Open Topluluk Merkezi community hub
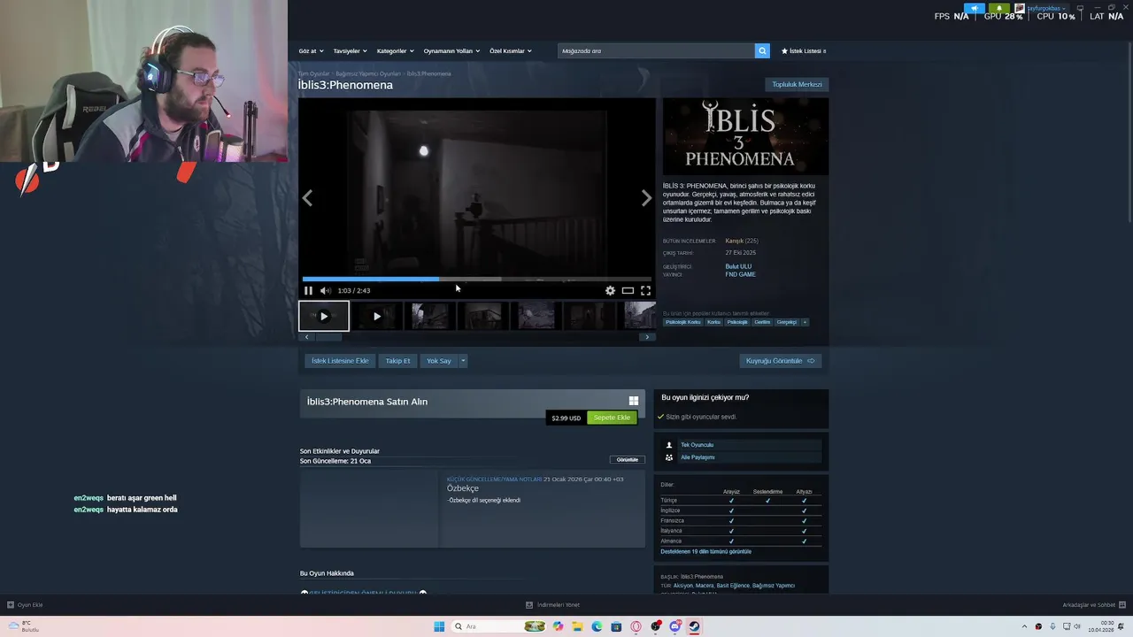Image resolution: width=1133 pixels, height=637 pixels. [797, 84]
